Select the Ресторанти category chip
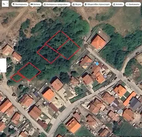142x137 pixels. click(x=20, y=4)
